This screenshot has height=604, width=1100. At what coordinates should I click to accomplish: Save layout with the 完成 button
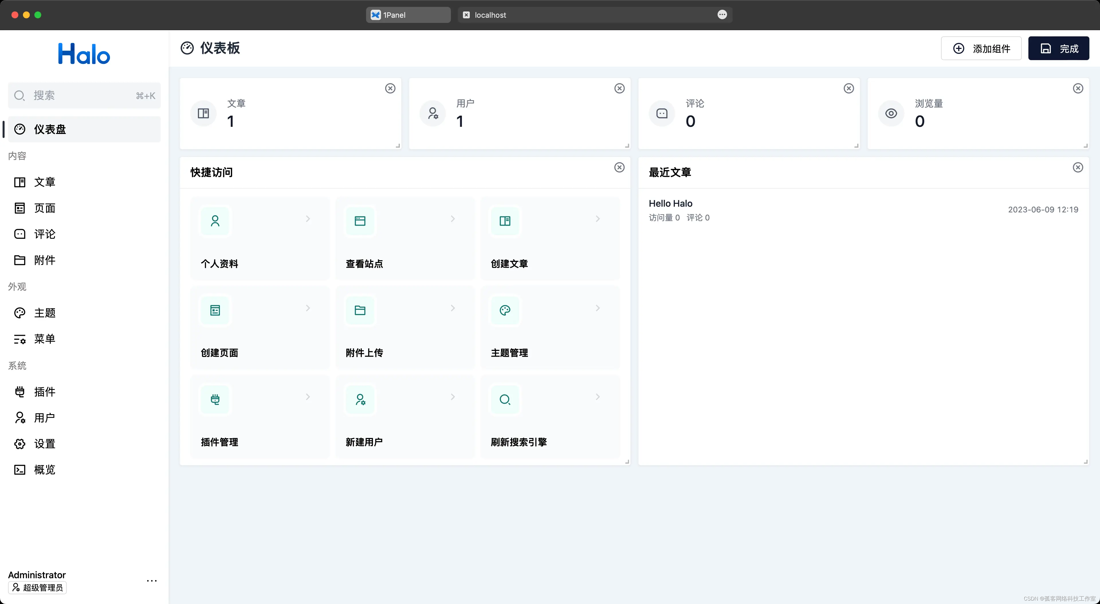pos(1058,48)
